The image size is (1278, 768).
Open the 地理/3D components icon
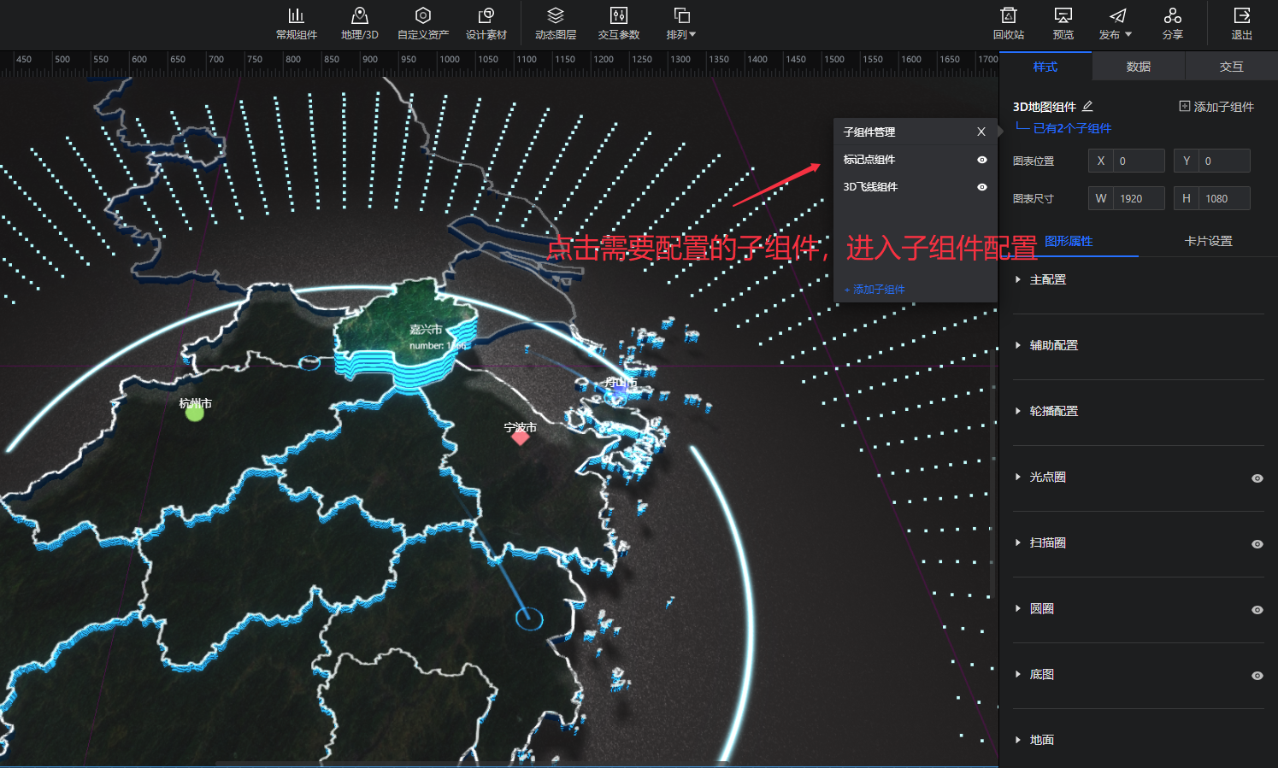pyautogui.click(x=359, y=16)
